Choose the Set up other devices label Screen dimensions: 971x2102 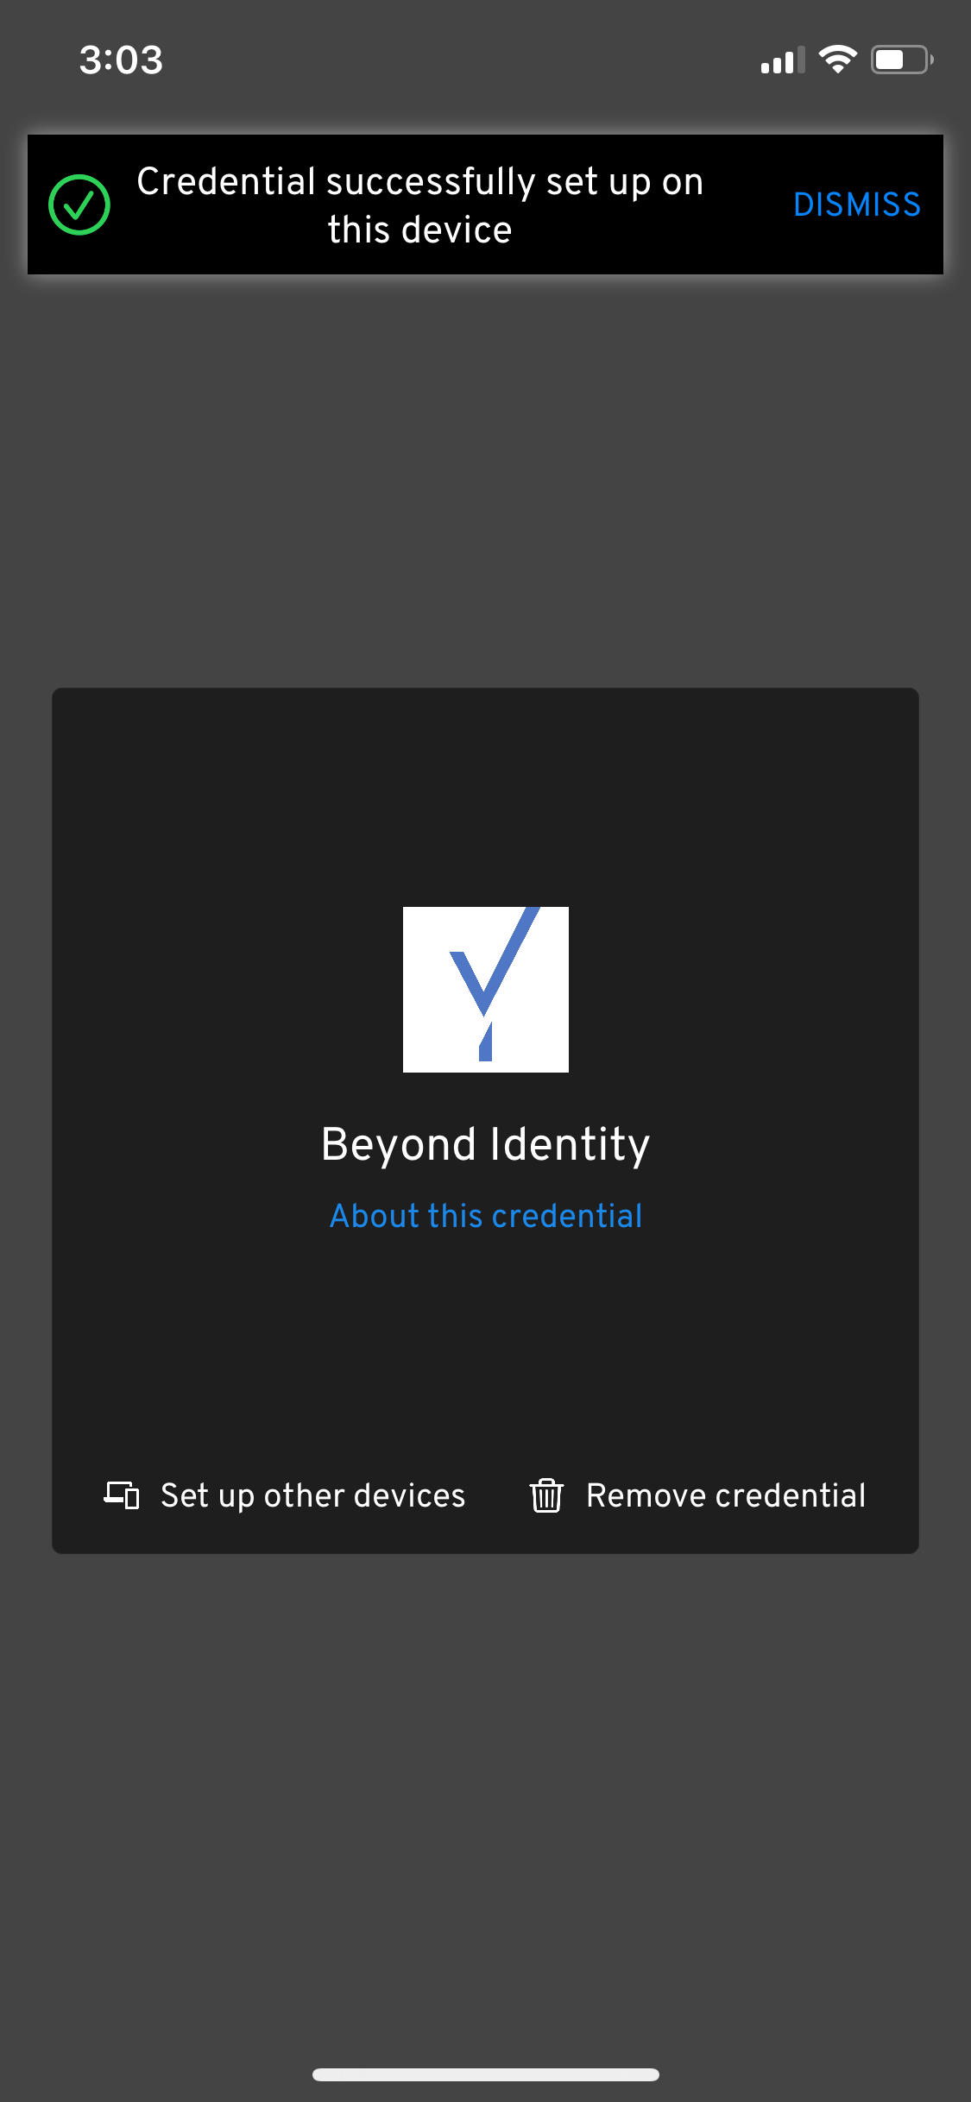click(312, 1495)
